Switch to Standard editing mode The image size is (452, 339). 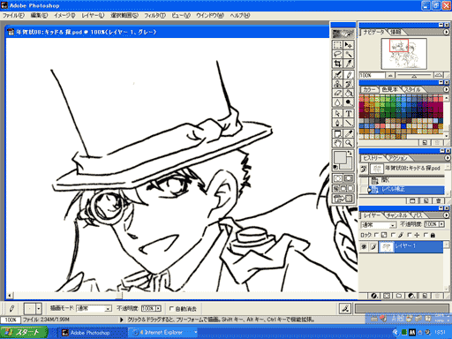(338, 178)
